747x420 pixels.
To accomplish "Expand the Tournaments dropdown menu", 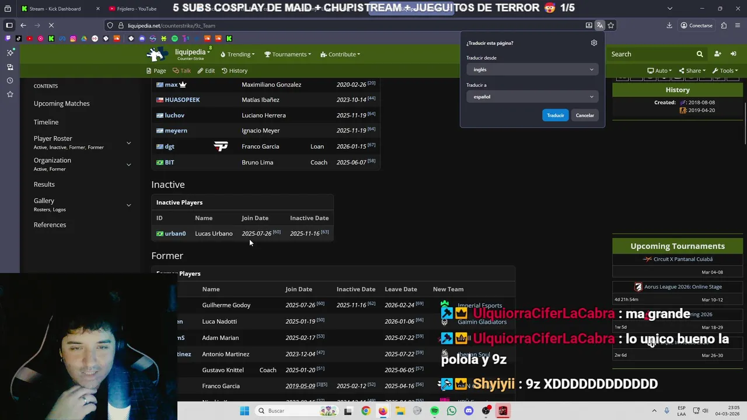I will (289, 54).
